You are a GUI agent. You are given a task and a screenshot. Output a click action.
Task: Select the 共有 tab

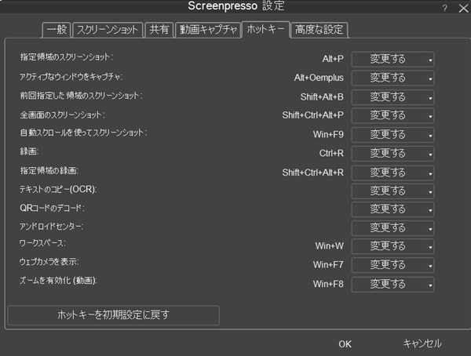[x=159, y=30]
